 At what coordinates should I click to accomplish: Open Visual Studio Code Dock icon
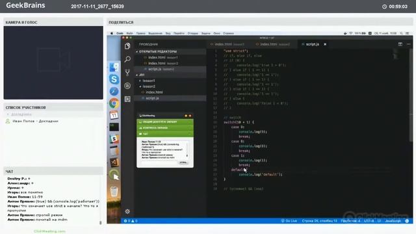114,162
